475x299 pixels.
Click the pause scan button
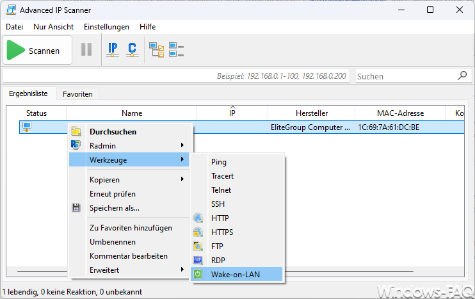point(86,49)
